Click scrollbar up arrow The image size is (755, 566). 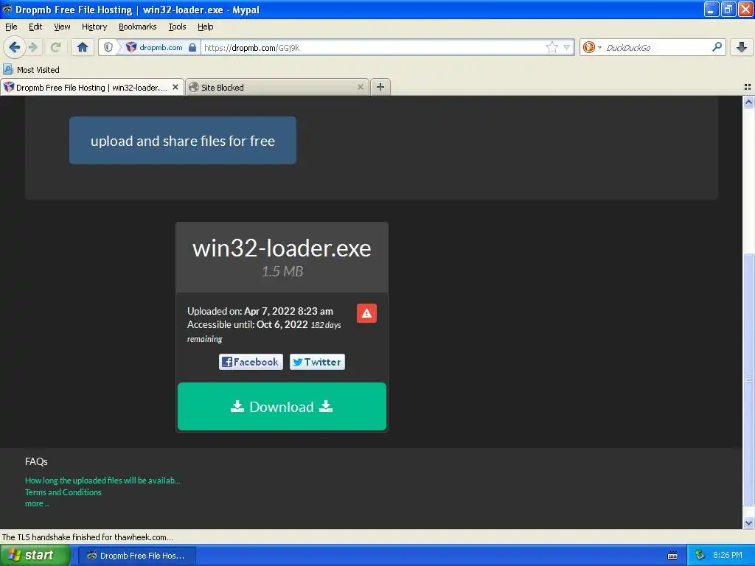point(748,102)
